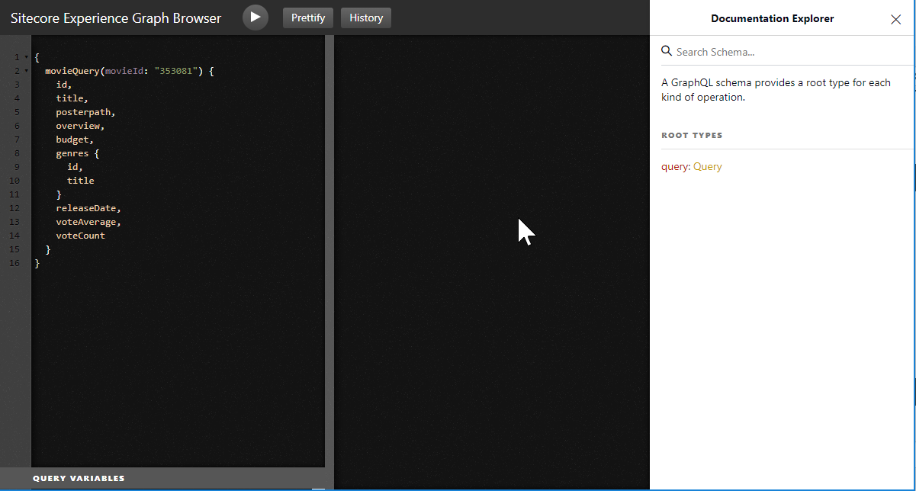The image size is (916, 491).
Task: Click the divider between editor and results
Action: [329, 252]
